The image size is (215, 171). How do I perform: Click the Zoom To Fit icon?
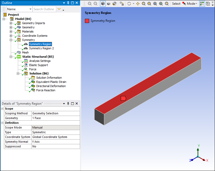tap(155, 4)
